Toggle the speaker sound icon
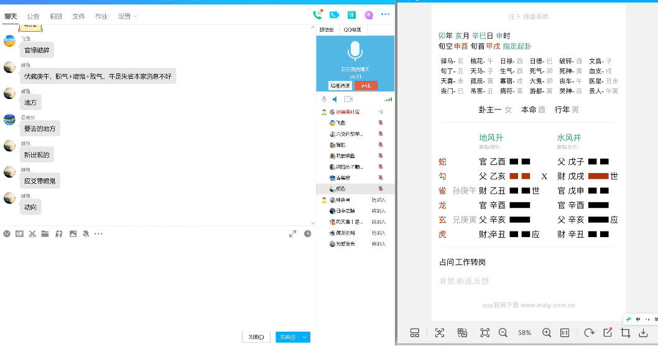Viewport: 658px width, 346px height. (335, 100)
